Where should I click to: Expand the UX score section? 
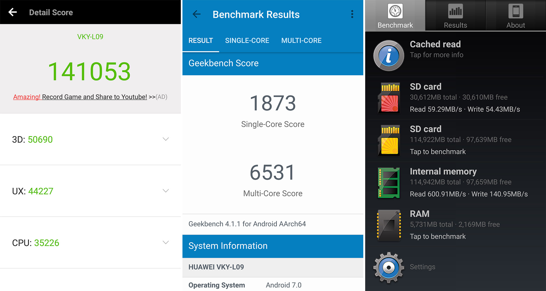click(166, 191)
